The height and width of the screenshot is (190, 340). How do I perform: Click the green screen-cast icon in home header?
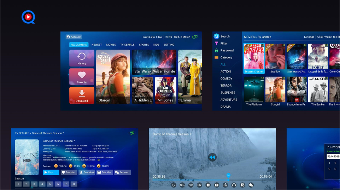[x=195, y=37]
